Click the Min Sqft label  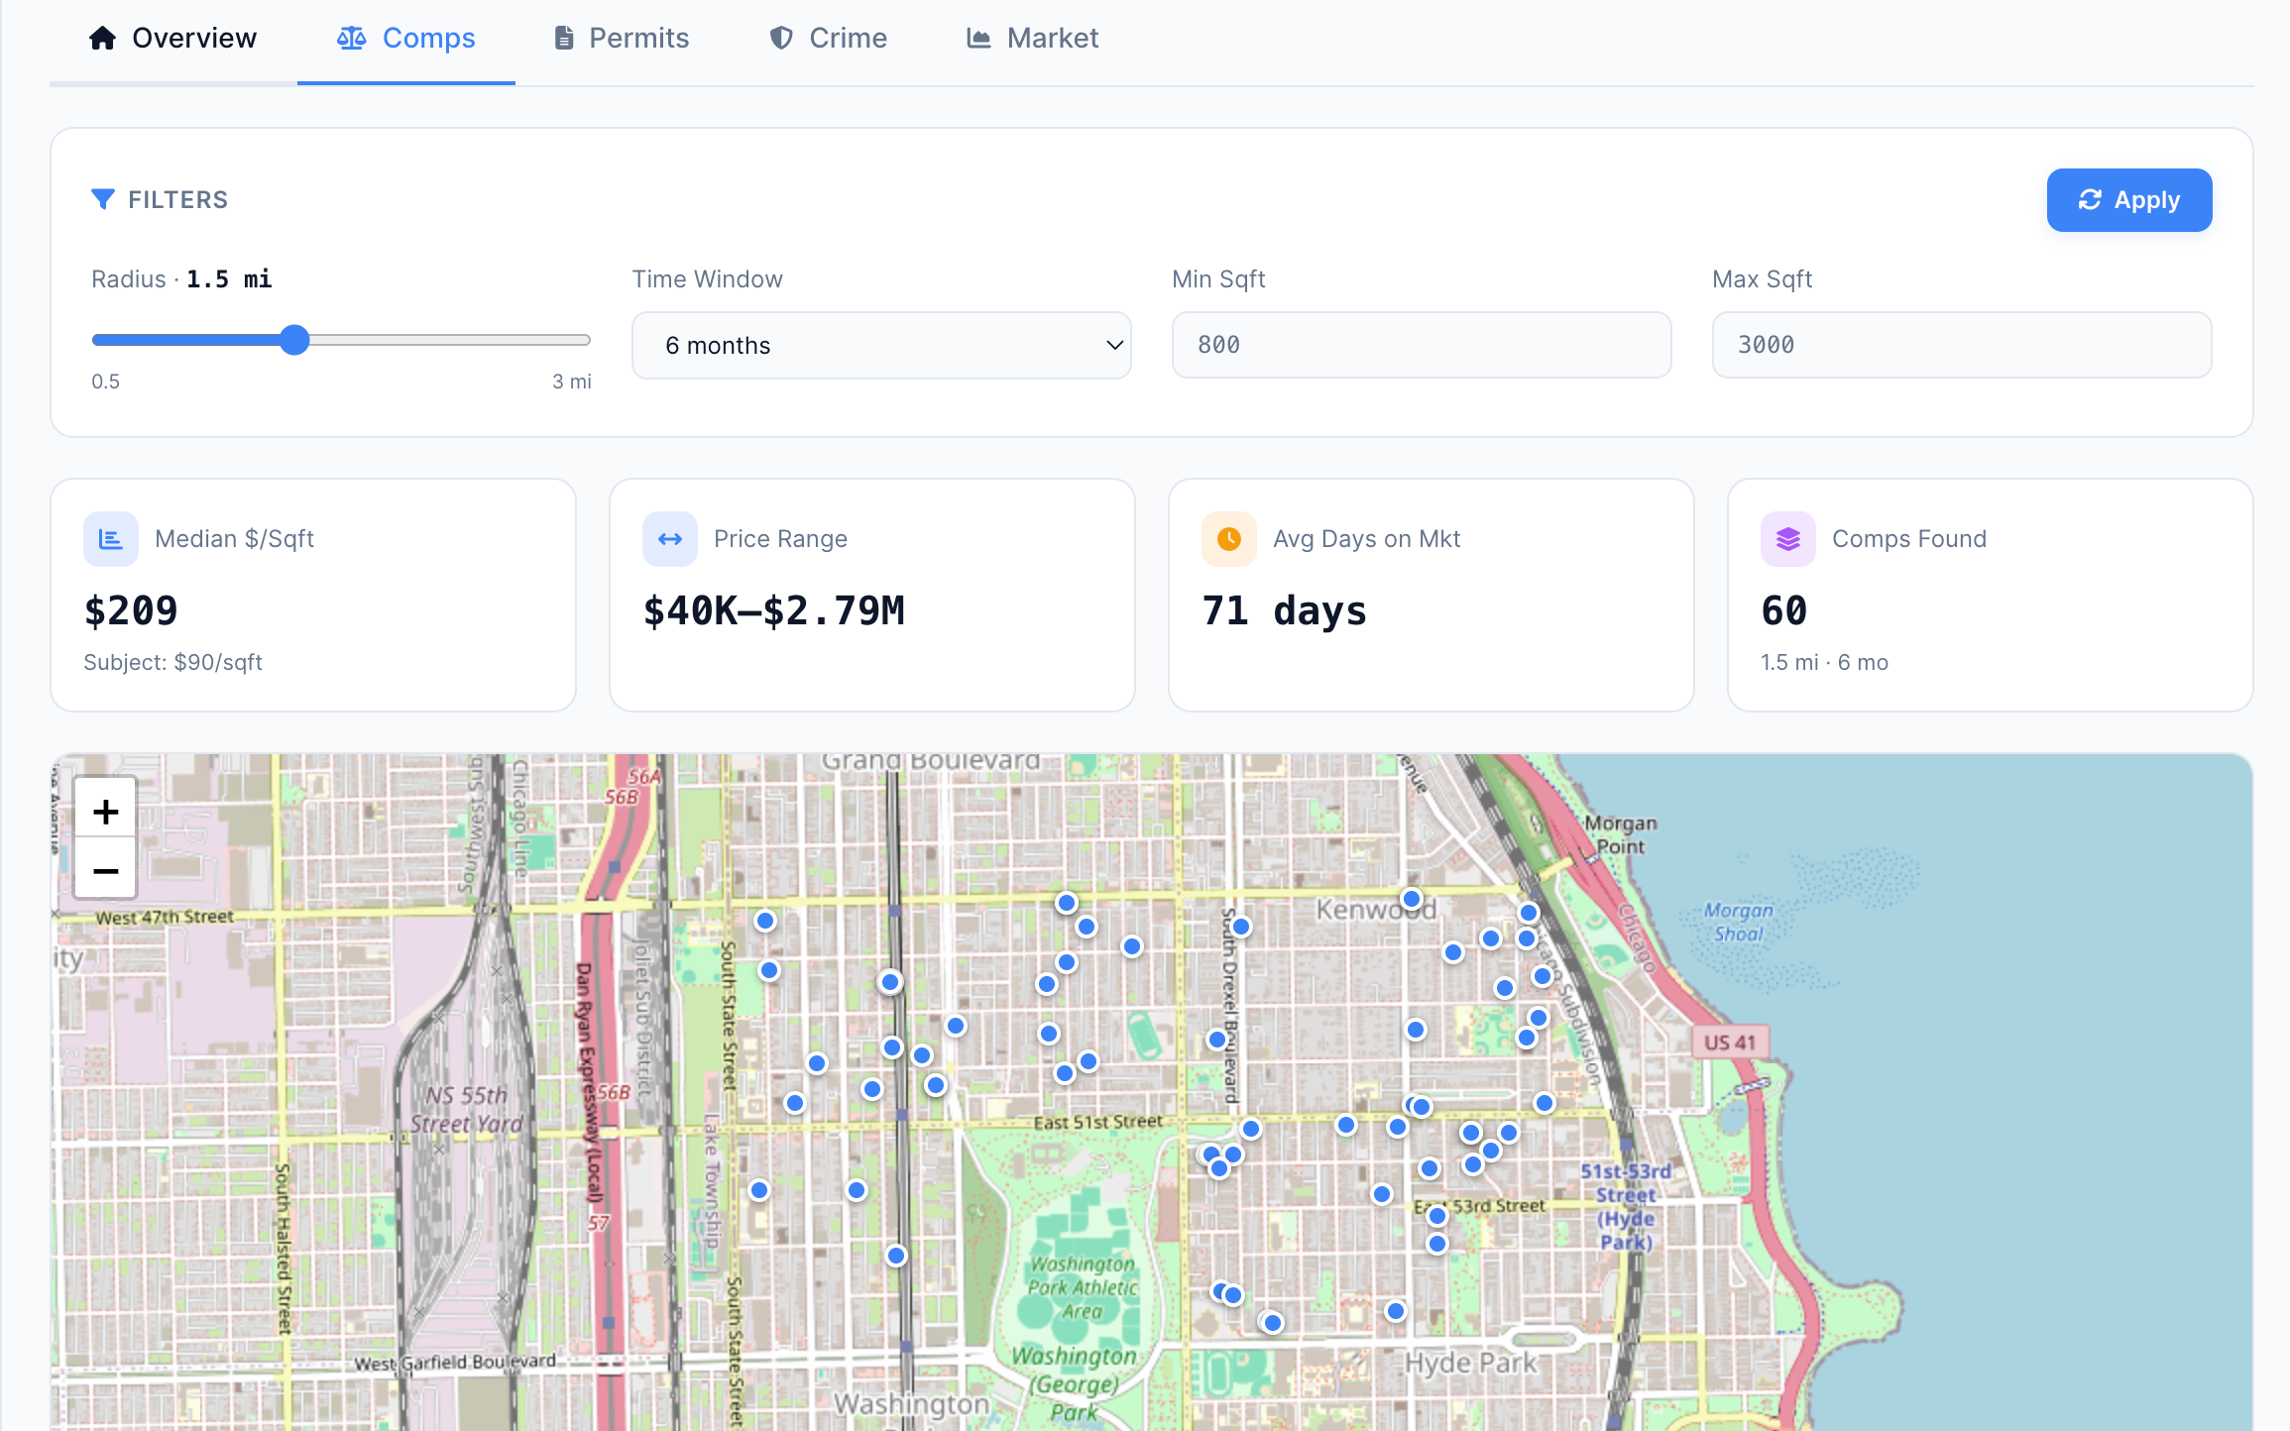point(1218,279)
